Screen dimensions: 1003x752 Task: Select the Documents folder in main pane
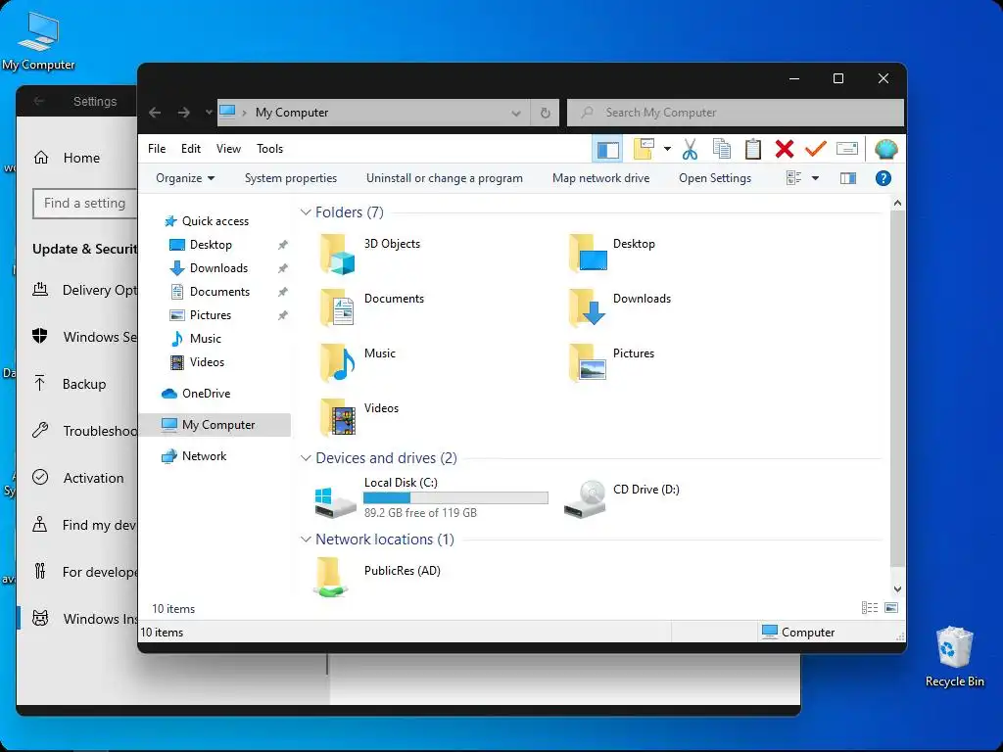coord(371,307)
